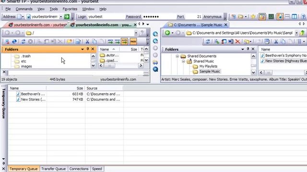
Task: Expand the remote path dropdown
Action: [x=136, y=33]
